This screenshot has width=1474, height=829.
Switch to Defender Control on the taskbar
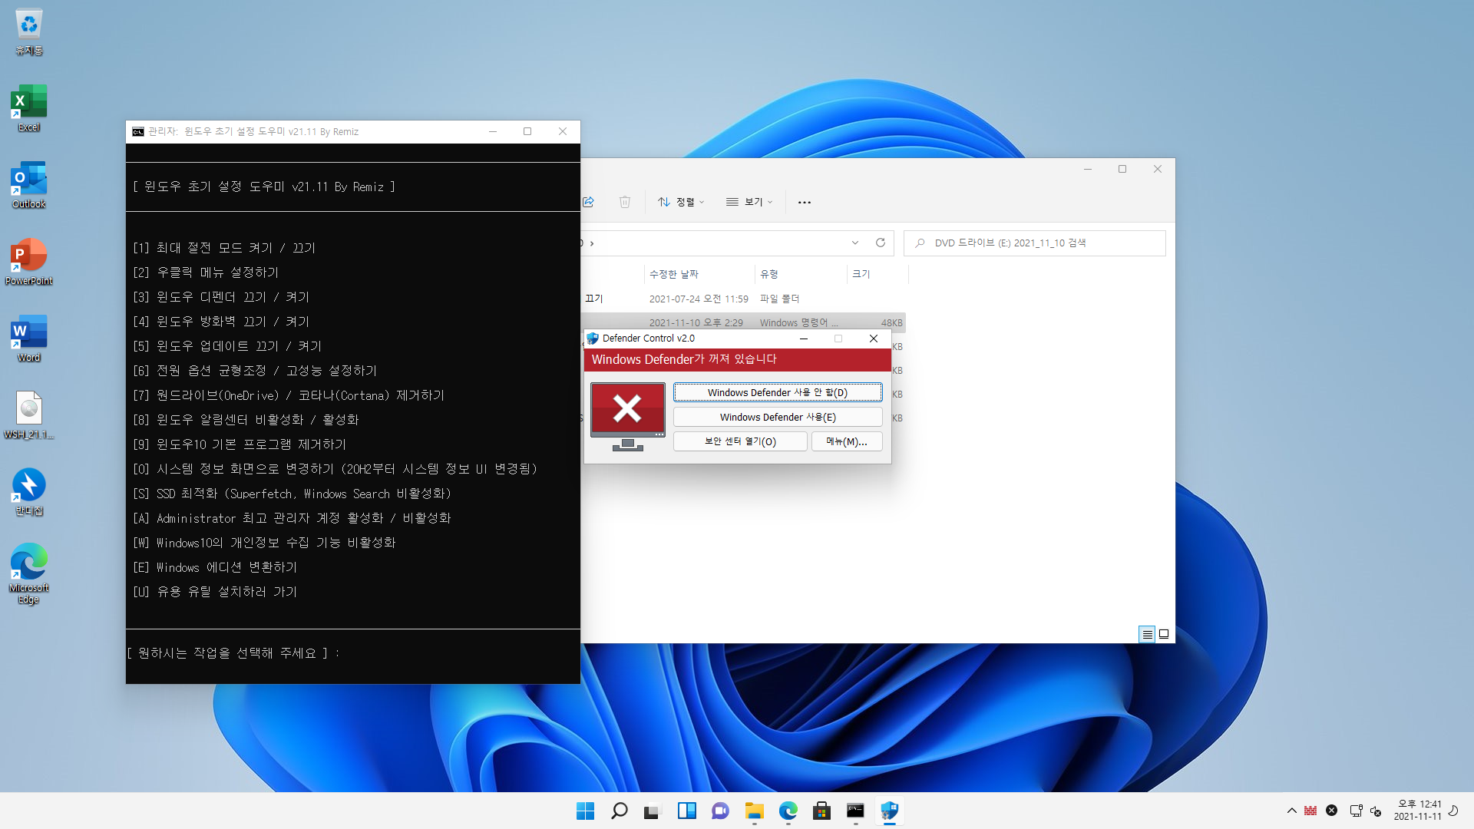(x=889, y=811)
